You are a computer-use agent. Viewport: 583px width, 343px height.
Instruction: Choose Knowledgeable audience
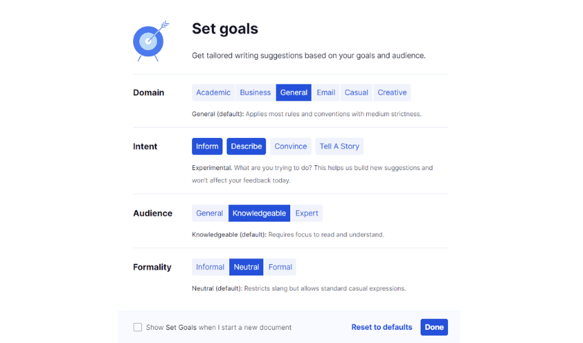coord(259,213)
